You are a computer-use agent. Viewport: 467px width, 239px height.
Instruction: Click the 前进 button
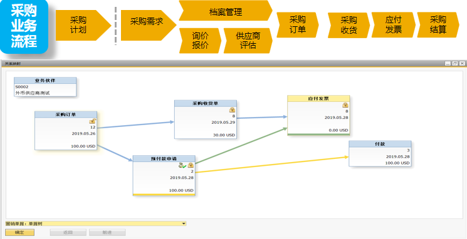tap(107, 233)
